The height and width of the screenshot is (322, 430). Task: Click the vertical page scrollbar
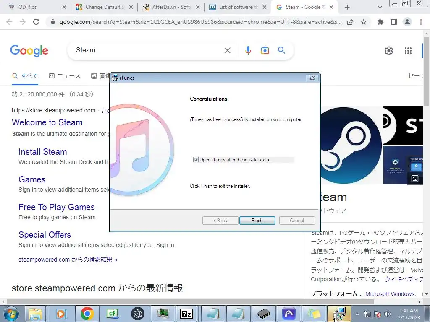coord(426,71)
